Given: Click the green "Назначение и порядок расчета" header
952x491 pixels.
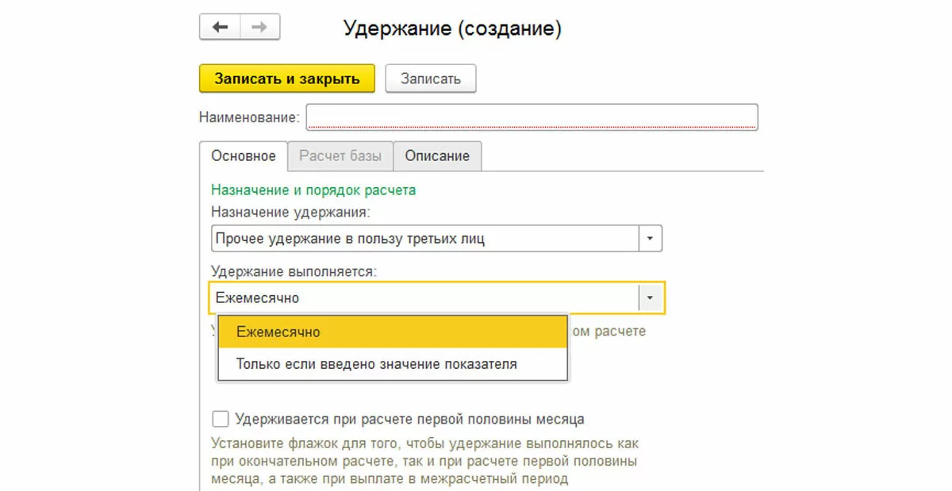Looking at the screenshot, I should 313,190.
